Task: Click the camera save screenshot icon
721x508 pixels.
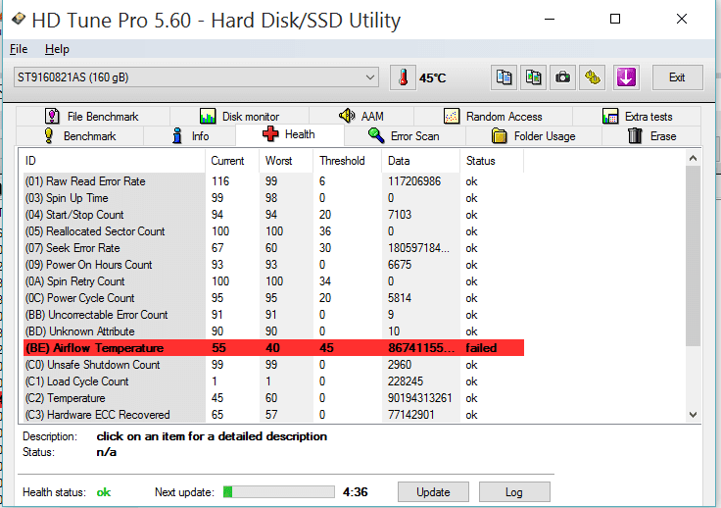Action: coord(563,77)
